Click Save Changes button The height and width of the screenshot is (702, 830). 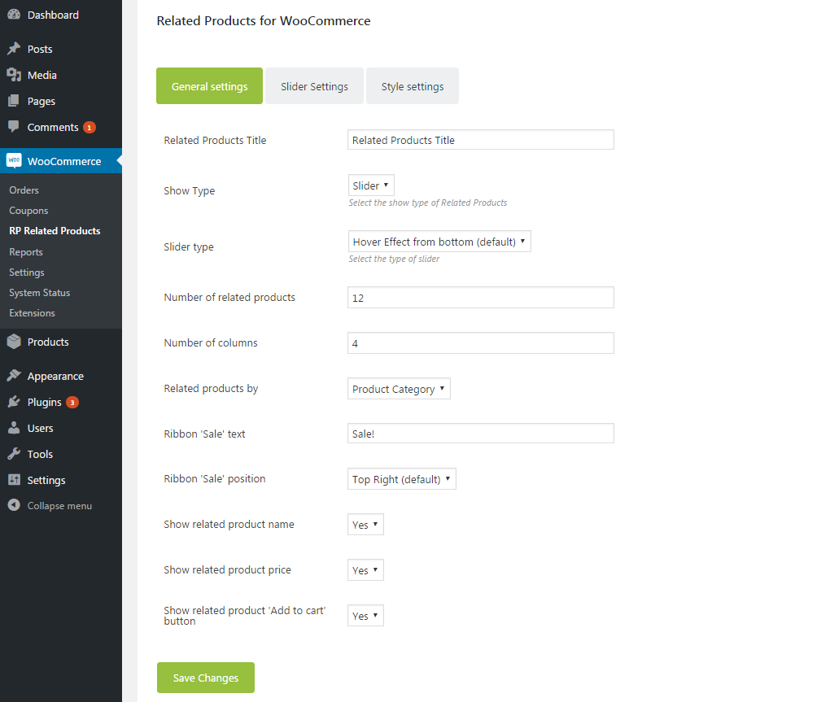click(206, 678)
